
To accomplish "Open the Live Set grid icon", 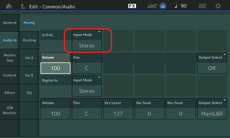I will tap(202, 6).
